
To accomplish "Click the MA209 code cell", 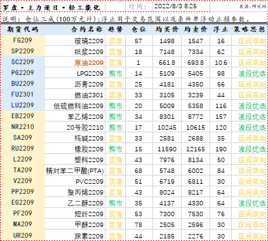I will [x=23, y=224].
